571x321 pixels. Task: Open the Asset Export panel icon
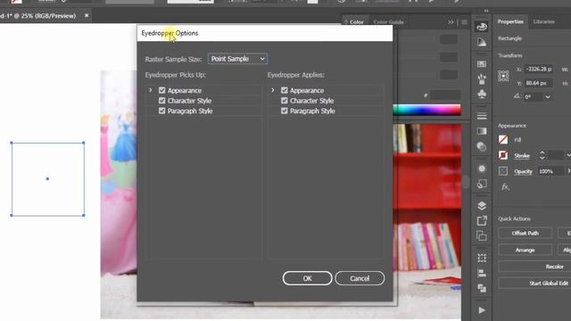coord(482,220)
